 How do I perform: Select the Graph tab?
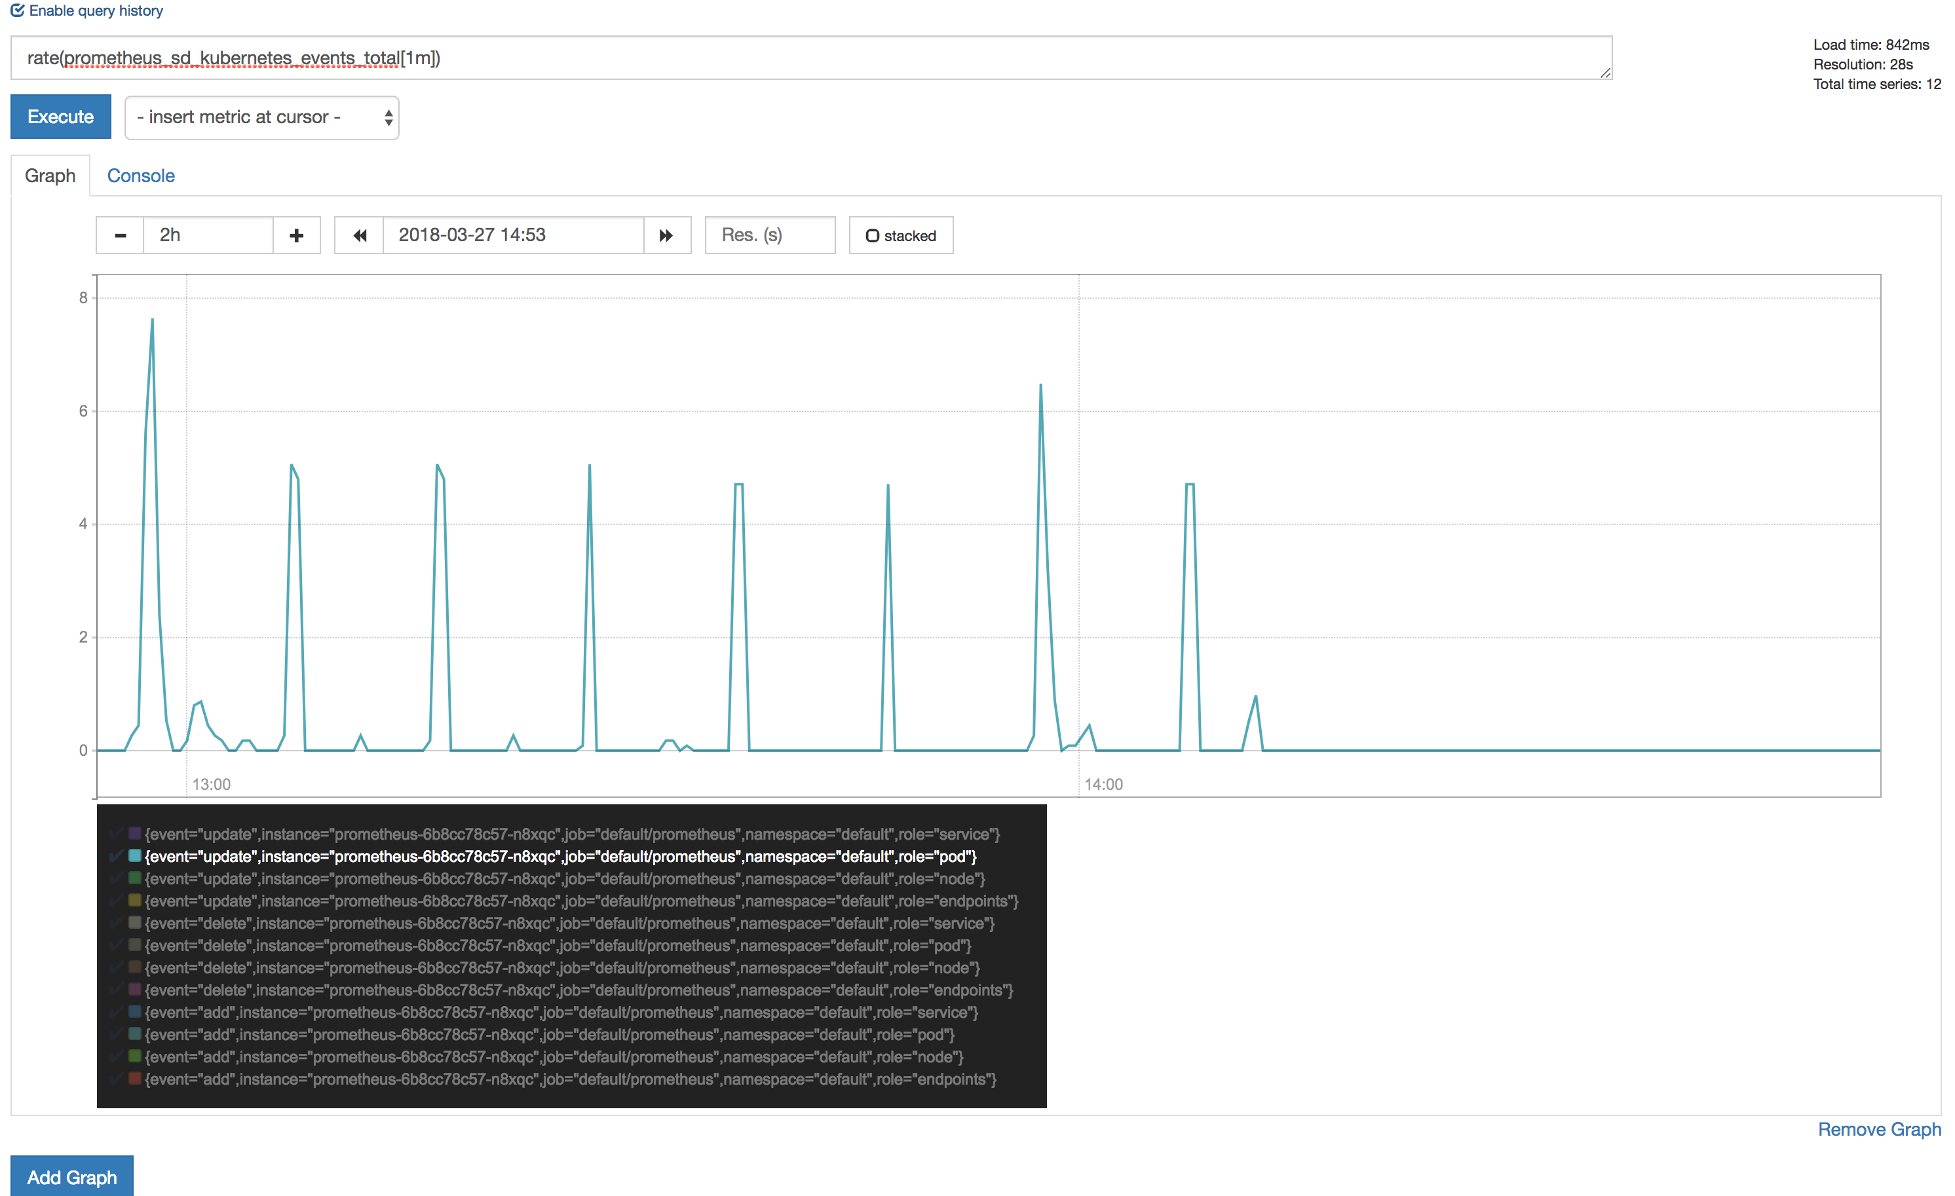(50, 176)
